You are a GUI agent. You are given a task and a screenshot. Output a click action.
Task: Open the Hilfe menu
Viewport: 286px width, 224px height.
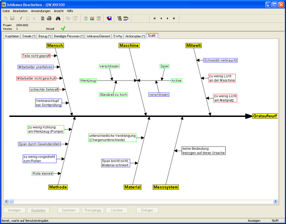point(70,10)
